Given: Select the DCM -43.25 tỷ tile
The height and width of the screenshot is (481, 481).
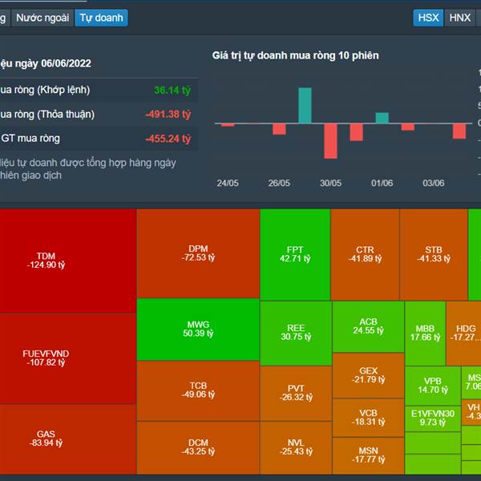Looking at the screenshot, I should 198,447.
